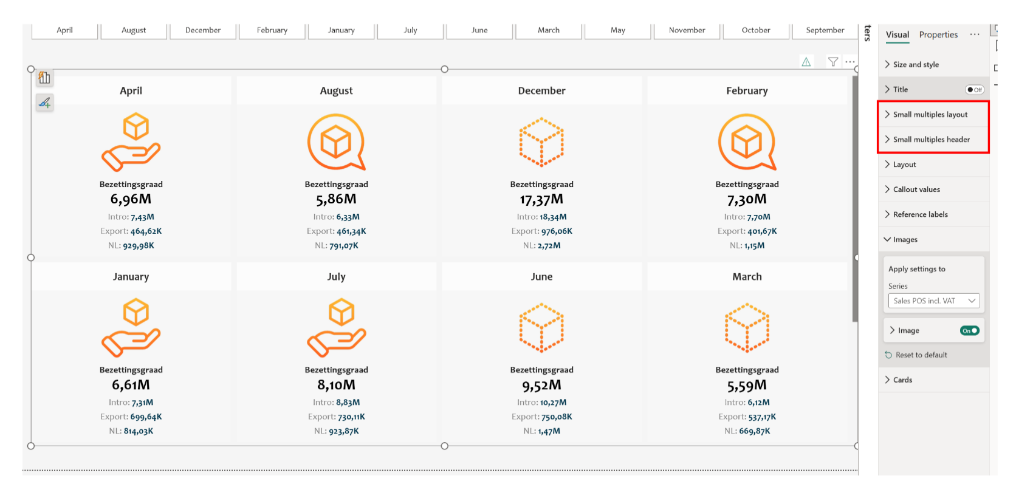Collapse the Images section
This screenshot has width=1016, height=487.
905,240
